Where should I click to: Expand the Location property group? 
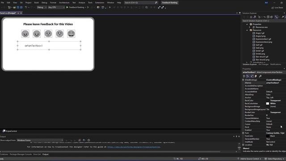click(243, 145)
